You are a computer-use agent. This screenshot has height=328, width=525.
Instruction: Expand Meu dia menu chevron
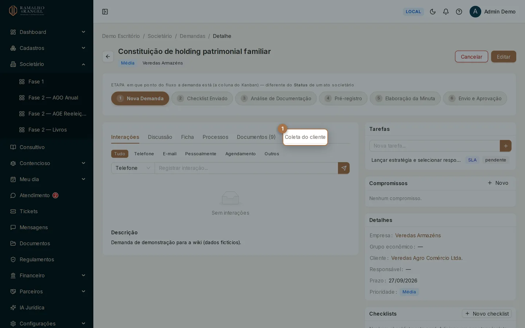coord(83,179)
